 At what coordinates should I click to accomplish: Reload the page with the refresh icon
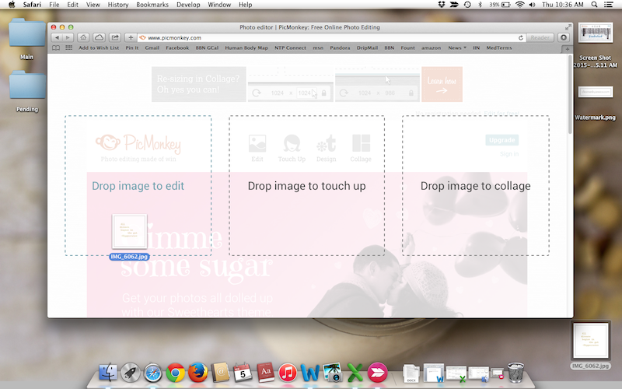[x=520, y=37]
